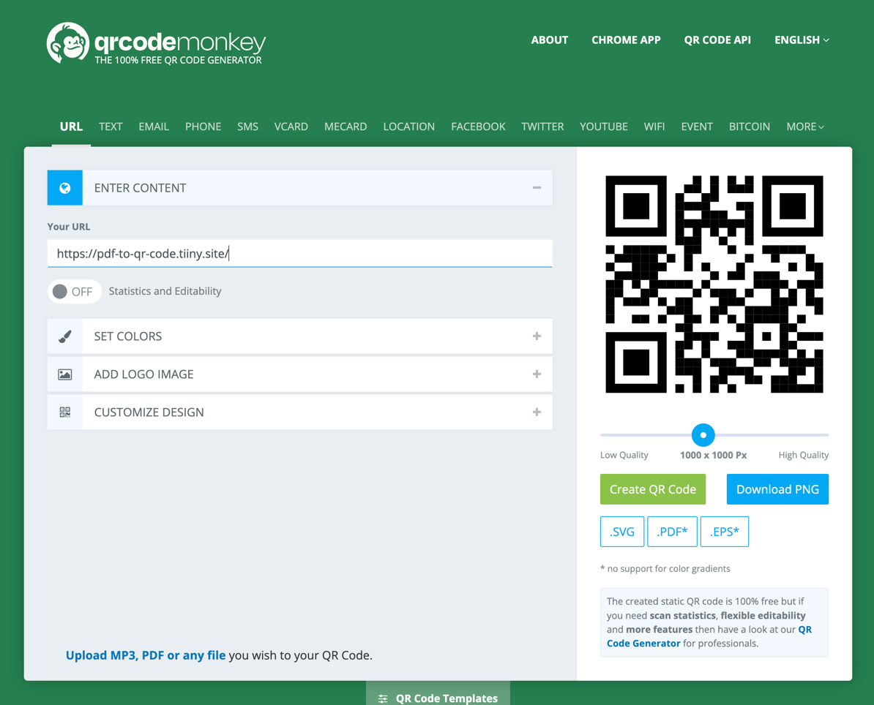Open the QR Code API link
This screenshot has height=705, width=874.
[717, 40]
